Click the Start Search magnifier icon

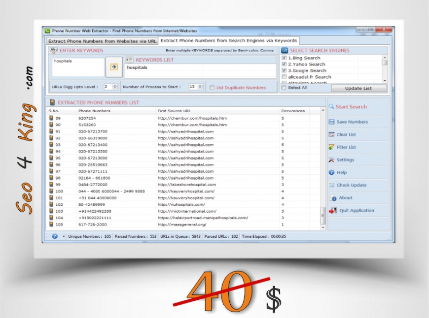point(331,106)
